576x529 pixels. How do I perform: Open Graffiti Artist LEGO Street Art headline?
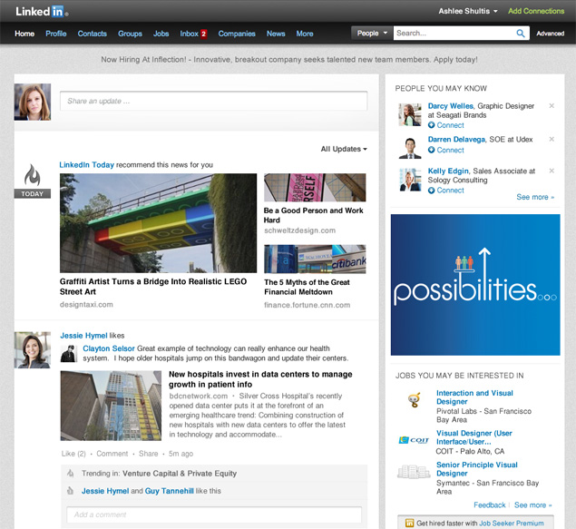pos(153,287)
